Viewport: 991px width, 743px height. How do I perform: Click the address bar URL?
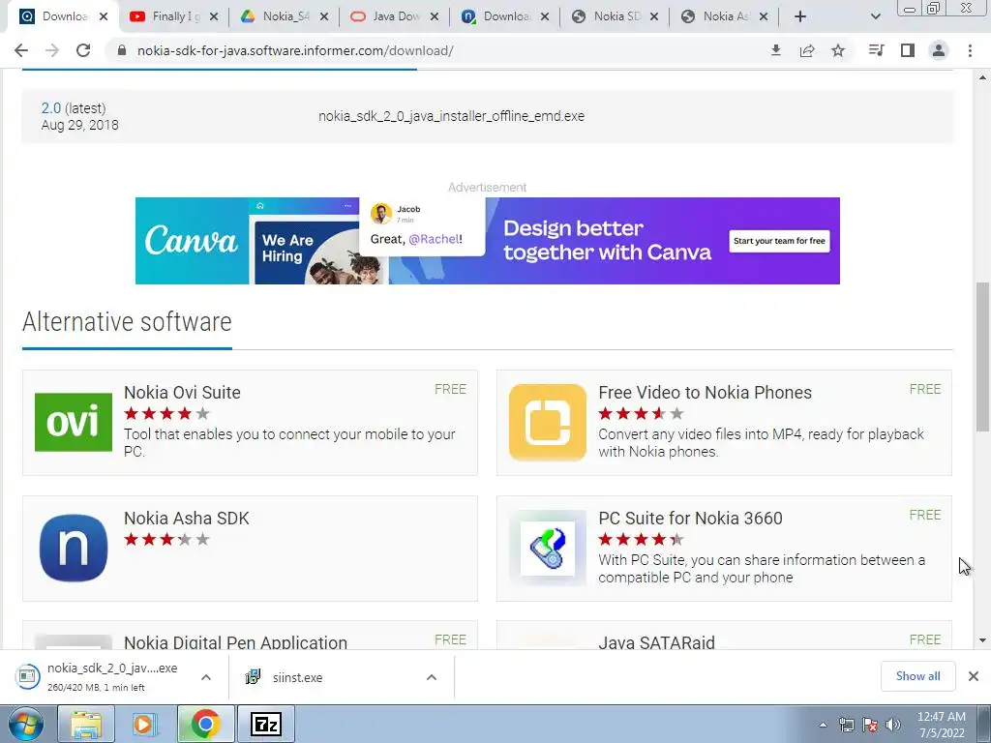(295, 50)
